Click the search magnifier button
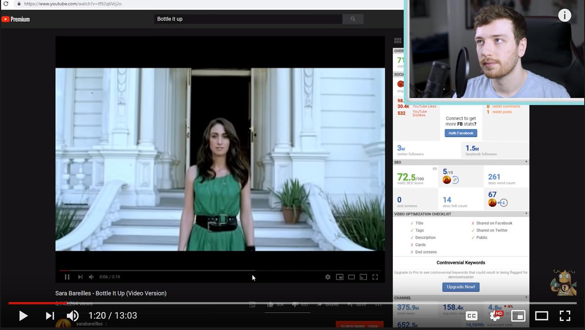This screenshot has width=585, height=330. 353,19
